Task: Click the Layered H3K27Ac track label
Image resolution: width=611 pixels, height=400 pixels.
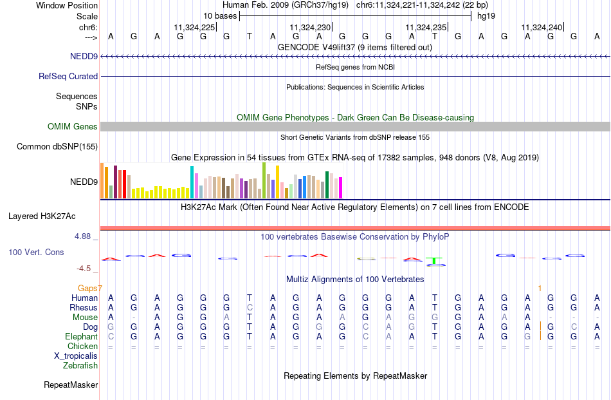Action: click(x=42, y=216)
